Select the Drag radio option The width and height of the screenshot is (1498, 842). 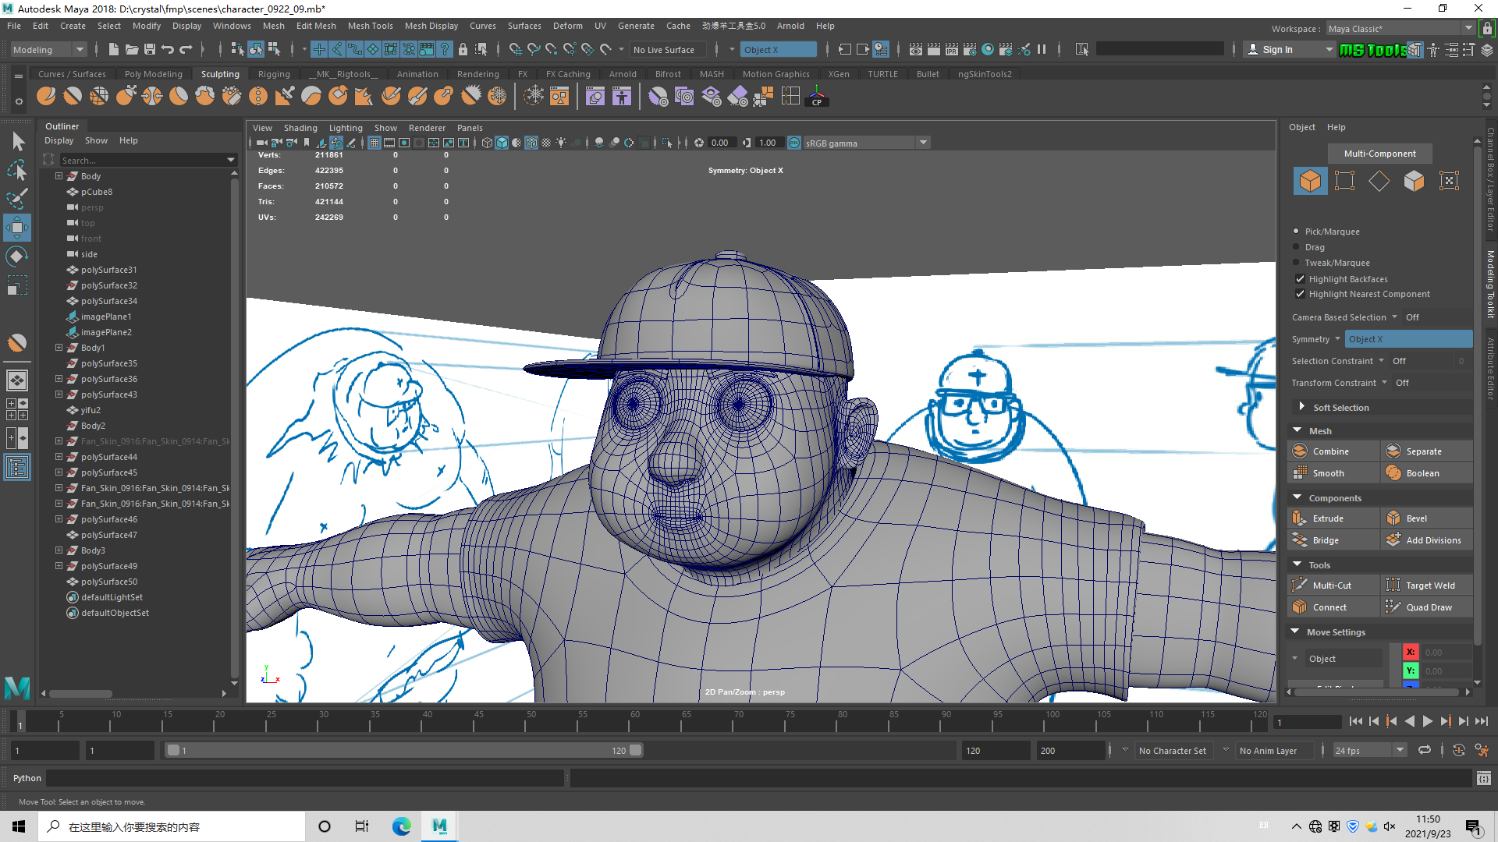pos(1297,247)
